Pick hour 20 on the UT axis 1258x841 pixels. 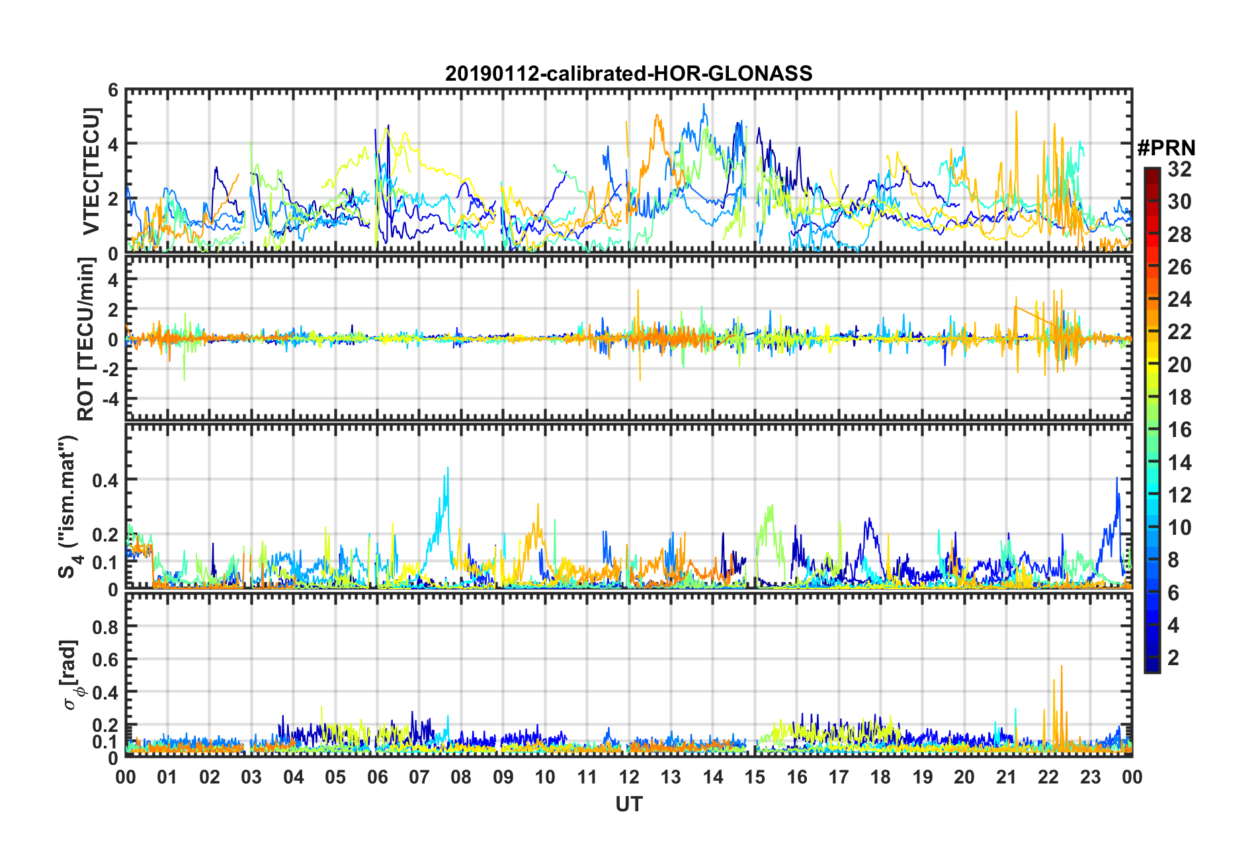coord(964,777)
